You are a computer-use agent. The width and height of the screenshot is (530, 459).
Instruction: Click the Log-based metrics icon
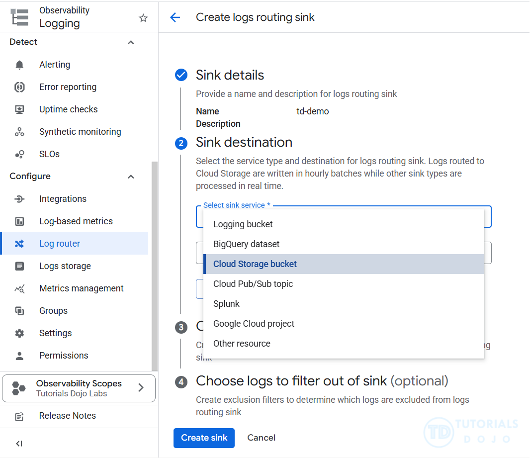click(19, 221)
